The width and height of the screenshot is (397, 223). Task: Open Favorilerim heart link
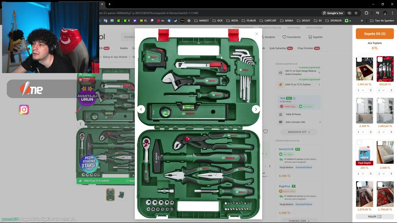[292, 37]
